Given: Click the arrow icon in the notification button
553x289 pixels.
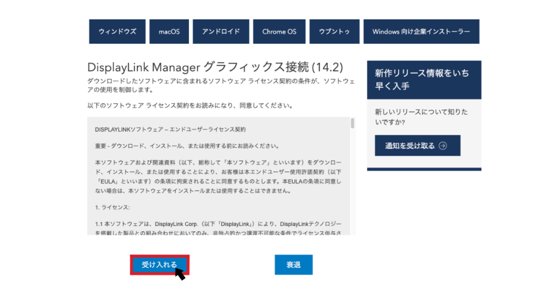Looking at the screenshot, I should coord(443,146).
